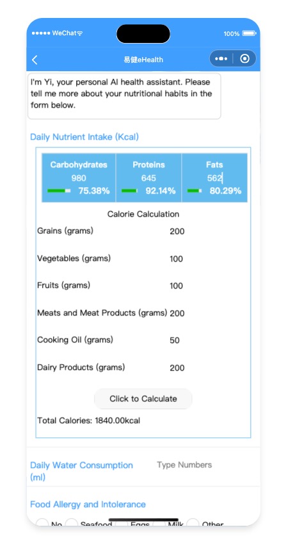Screen dimensions: 288x545
Task: Tap the Wi-Fi signal icon
Action: pyautogui.click(x=80, y=33)
